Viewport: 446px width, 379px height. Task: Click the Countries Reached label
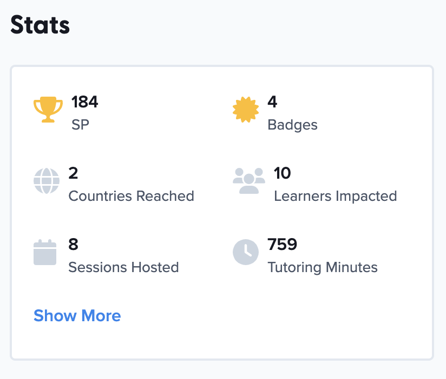(x=131, y=196)
